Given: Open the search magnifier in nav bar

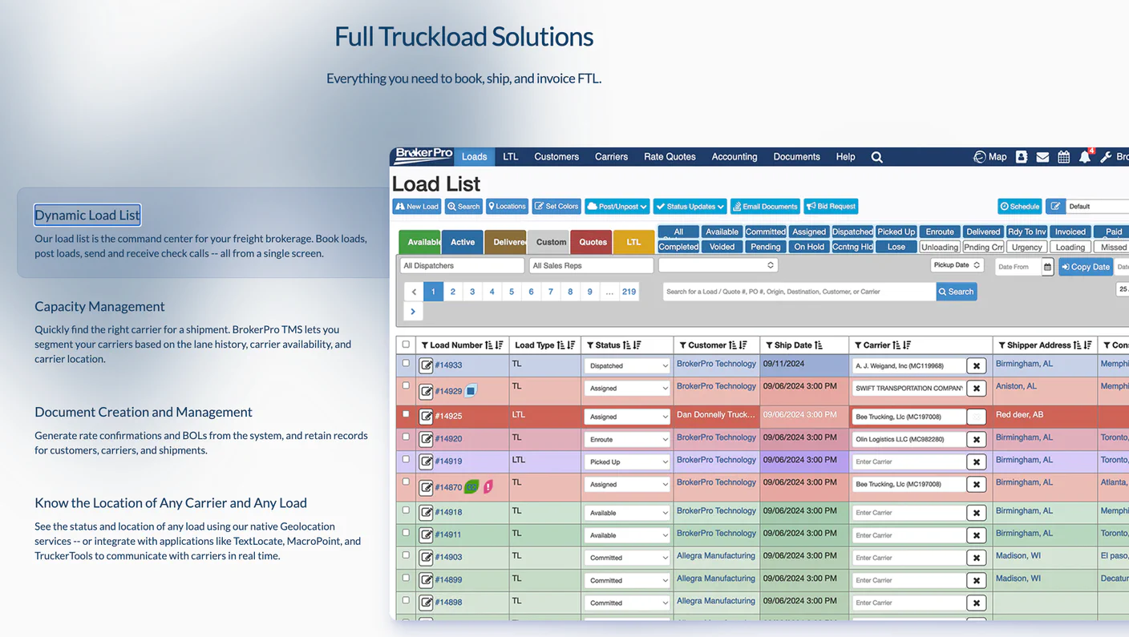Looking at the screenshot, I should pyautogui.click(x=876, y=156).
